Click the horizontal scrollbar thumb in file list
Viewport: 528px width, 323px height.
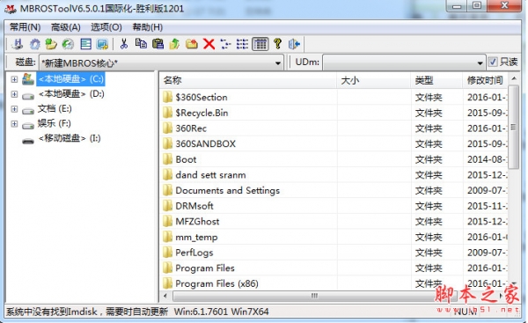tap(314, 296)
